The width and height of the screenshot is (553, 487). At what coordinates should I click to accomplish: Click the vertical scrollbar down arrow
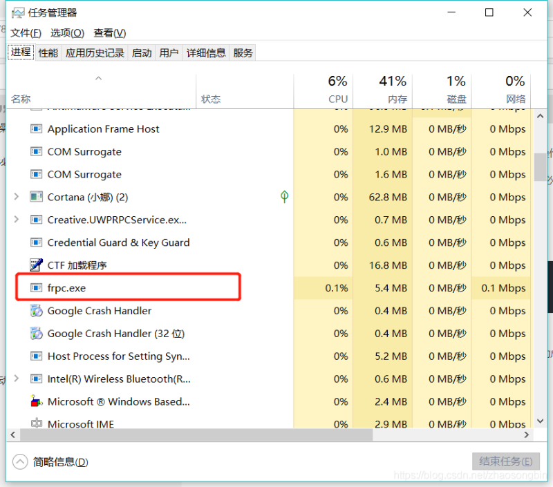tap(540, 421)
